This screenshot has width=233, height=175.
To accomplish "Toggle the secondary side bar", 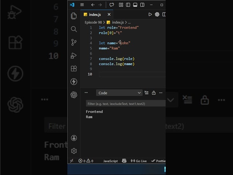I will (x=142, y=5).
